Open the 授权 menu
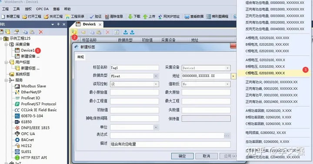Viewport: 313px width, 164px height. [x=28, y=9]
